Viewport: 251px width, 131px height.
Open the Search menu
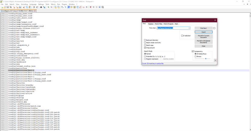[x=12, y=4]
